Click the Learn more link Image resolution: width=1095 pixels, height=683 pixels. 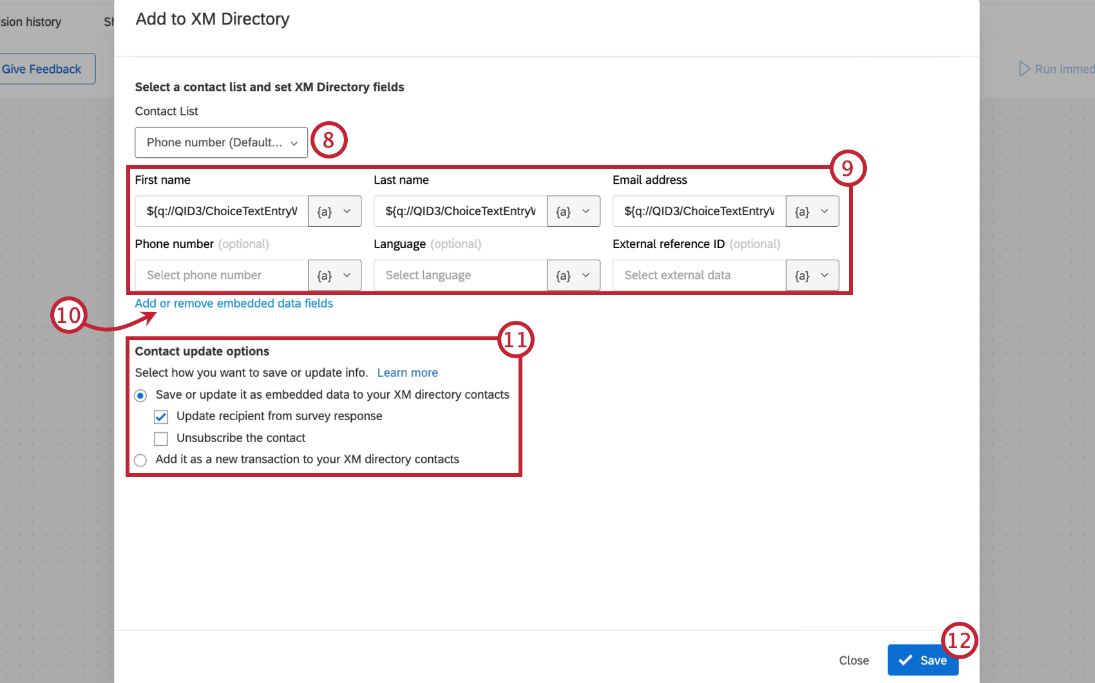tap(407, 372)
